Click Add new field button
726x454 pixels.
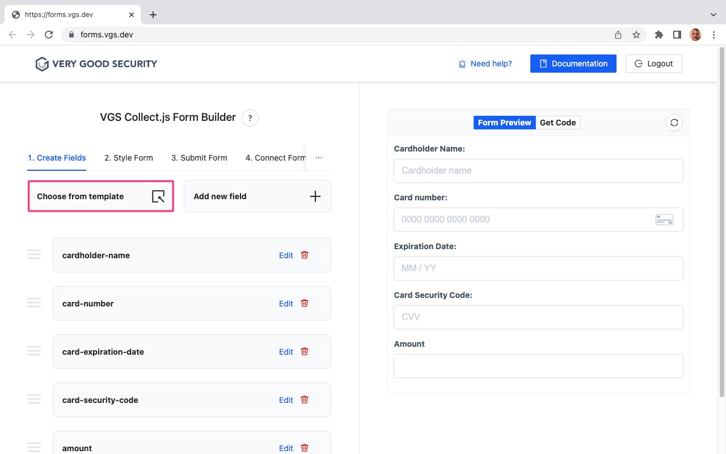point(258,196)
